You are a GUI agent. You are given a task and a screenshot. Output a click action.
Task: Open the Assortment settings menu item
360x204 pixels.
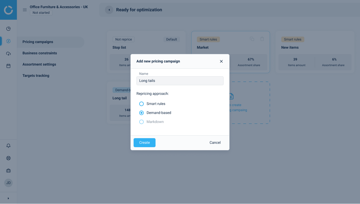[39, 64]
